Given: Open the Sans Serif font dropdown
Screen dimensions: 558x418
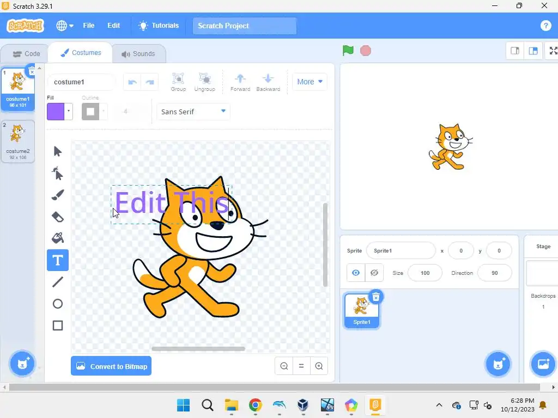Looking at the screenshot, I should (x=193, y=112).
